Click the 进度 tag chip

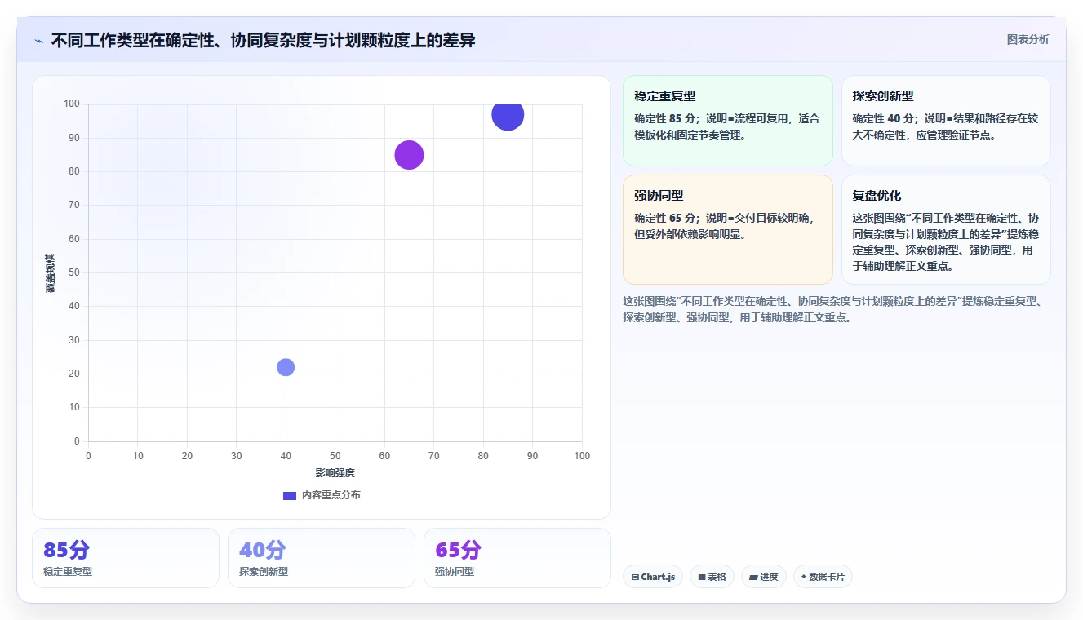764,577
